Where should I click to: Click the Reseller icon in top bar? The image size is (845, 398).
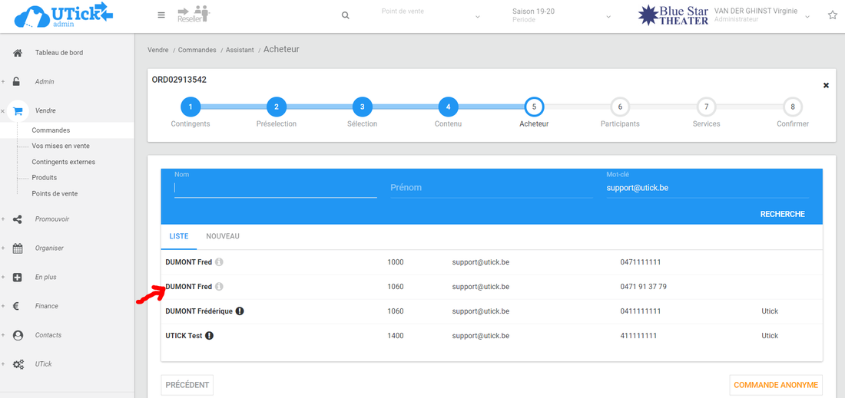pos(193,15)
